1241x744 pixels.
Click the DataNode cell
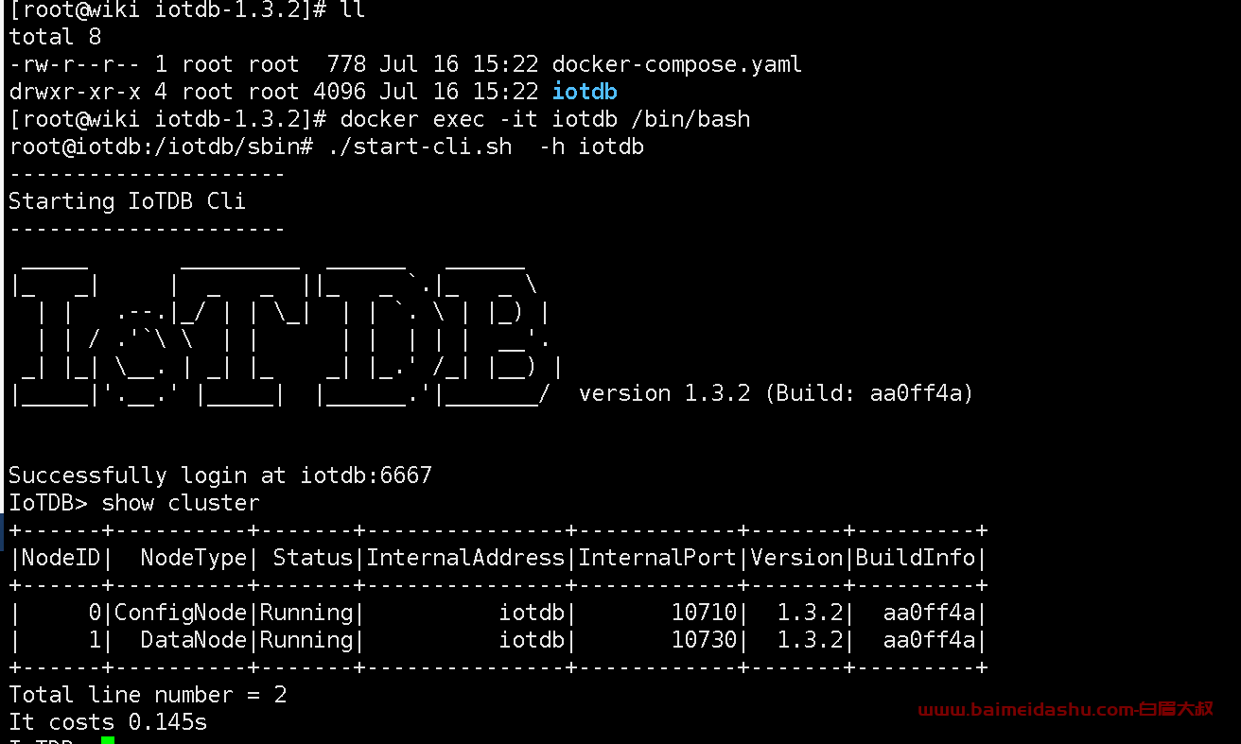194,640
